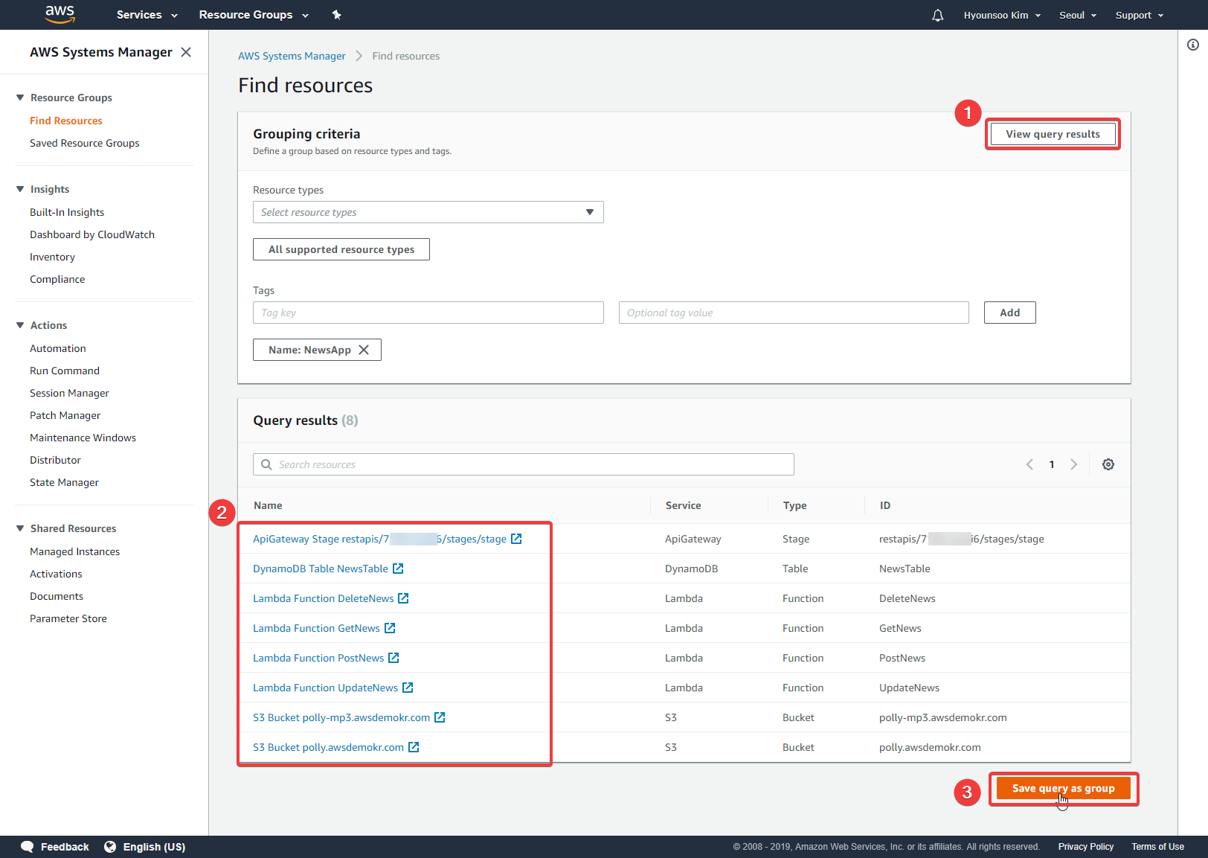The height and width of the screenshot is (858, 1208).
Task: Click the Optional tag value field
Action: [794, 313]
